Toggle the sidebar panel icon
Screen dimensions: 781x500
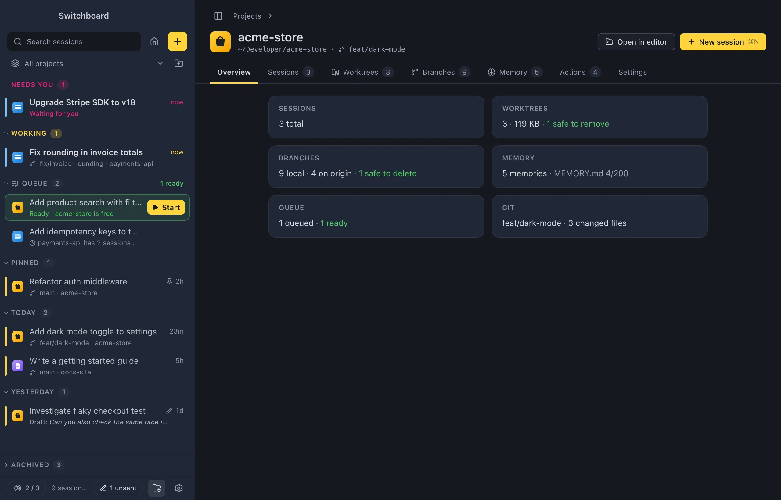click(x=218, y=16)
